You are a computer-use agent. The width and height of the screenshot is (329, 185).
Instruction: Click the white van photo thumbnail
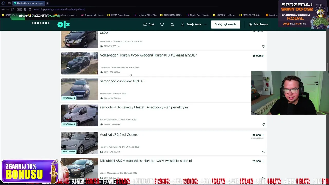click(x=80, y=115)
